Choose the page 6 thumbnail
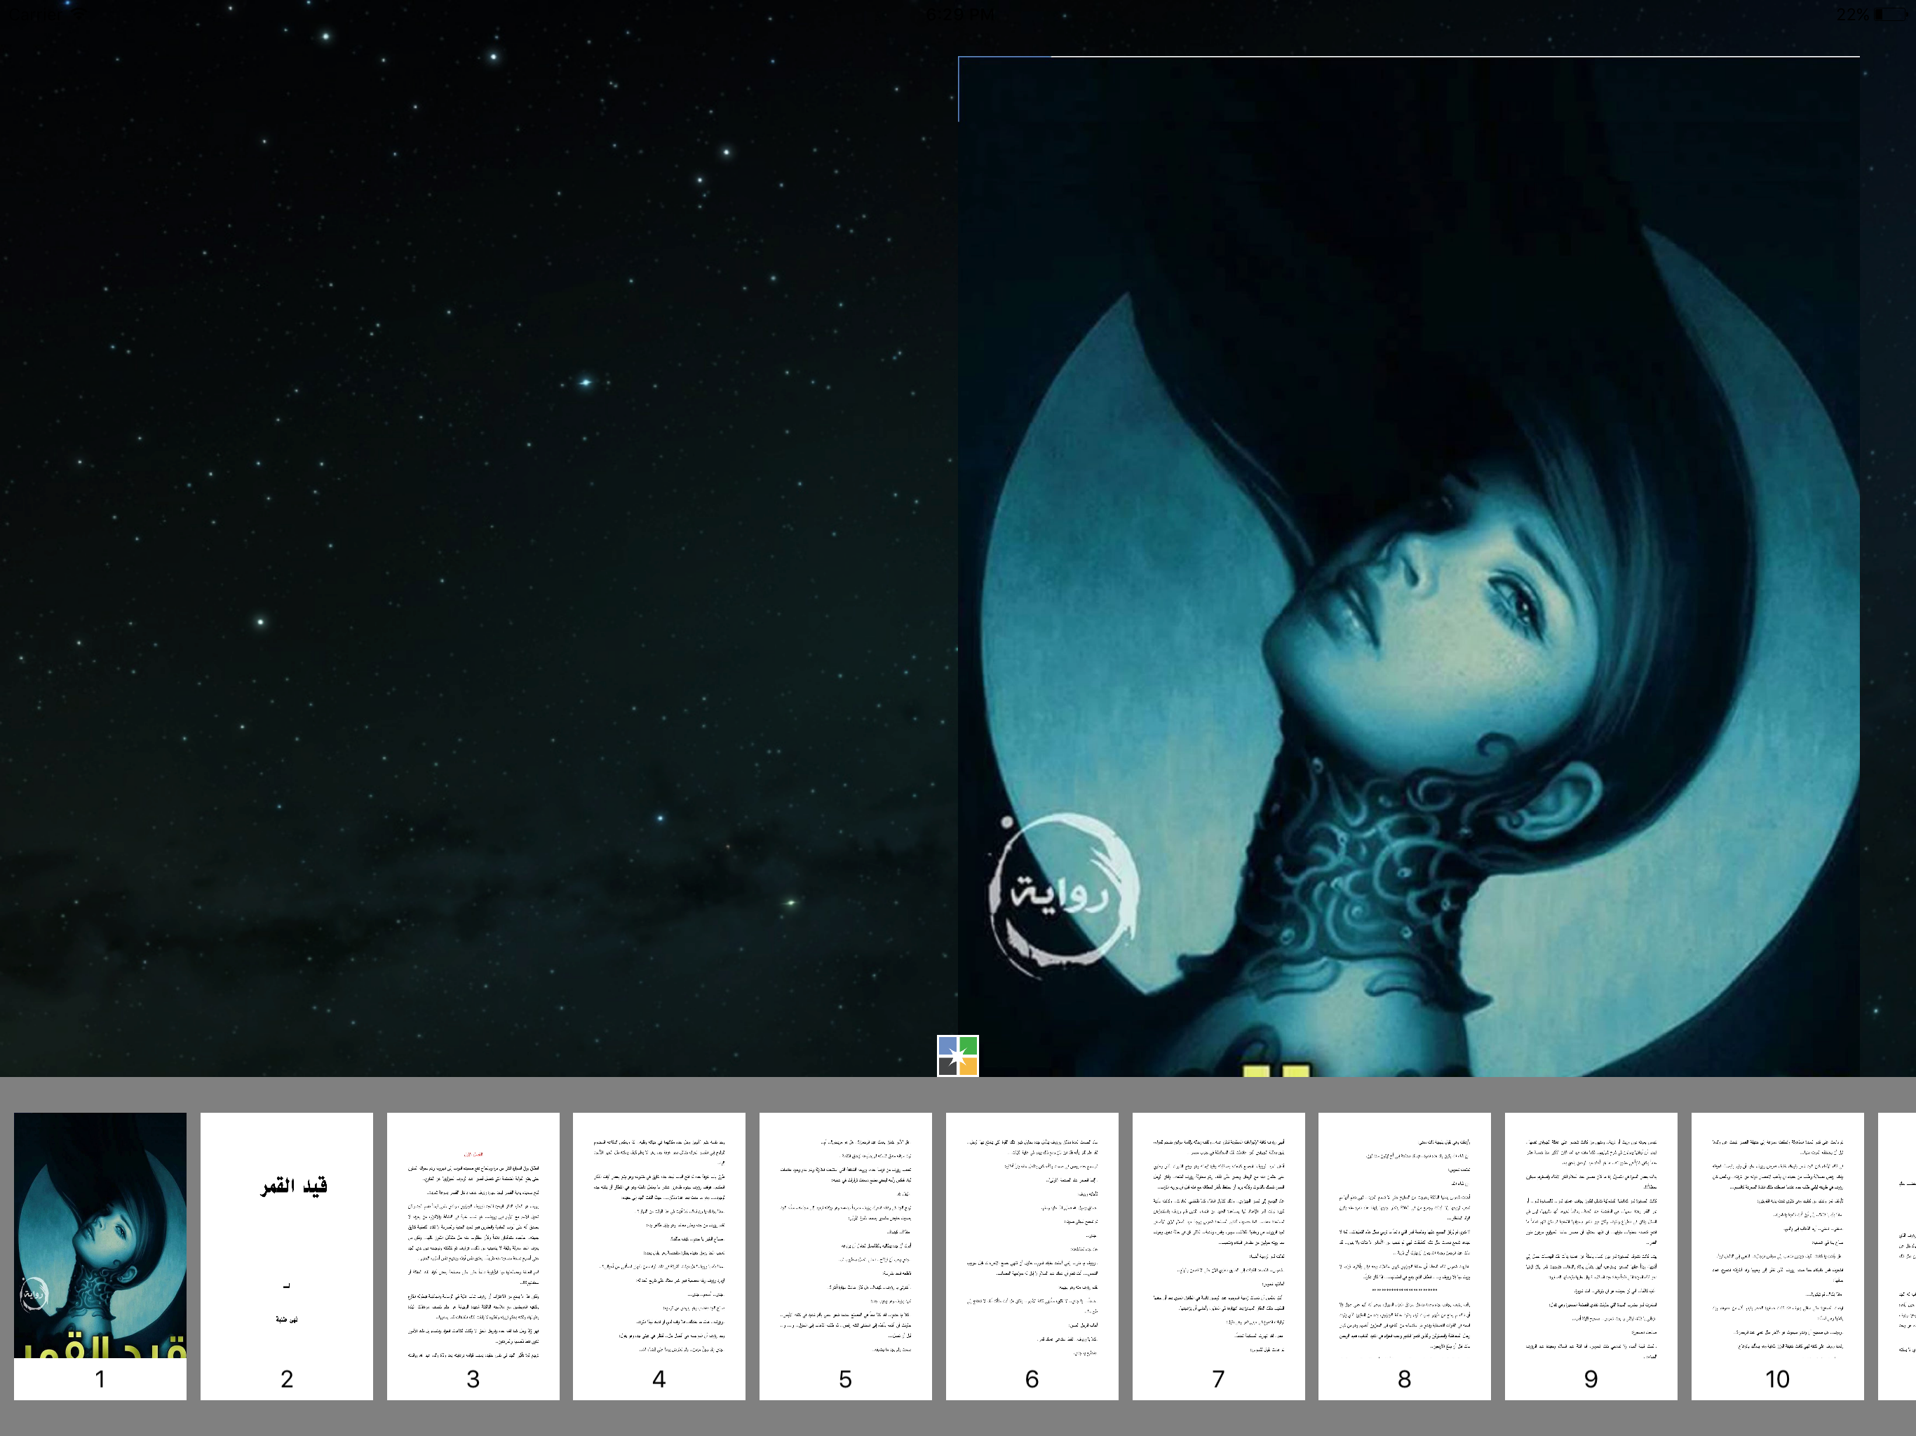 click(1032, 1256)
